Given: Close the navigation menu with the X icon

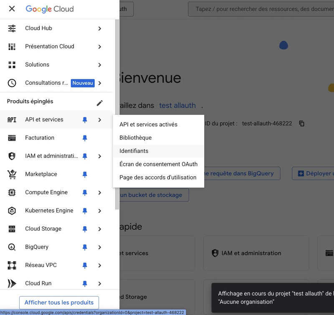Looking at the screenshot, I should pos(12,9).
